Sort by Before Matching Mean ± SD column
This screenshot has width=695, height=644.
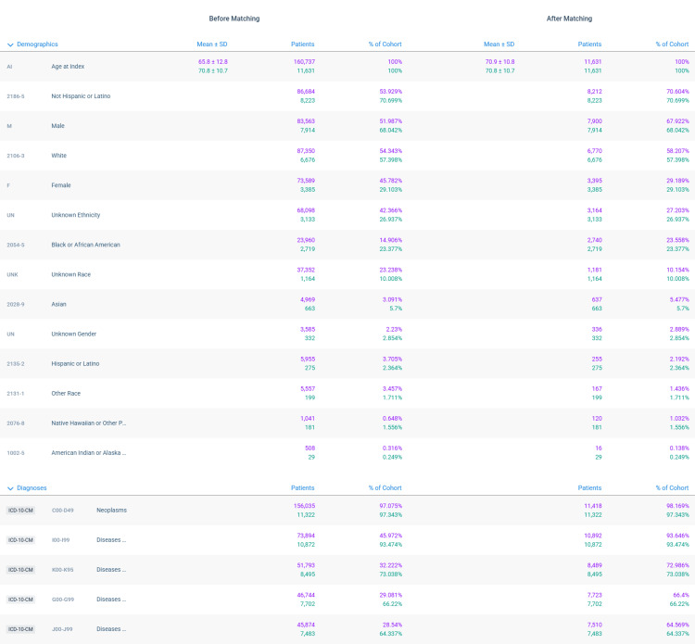point(212,44)
